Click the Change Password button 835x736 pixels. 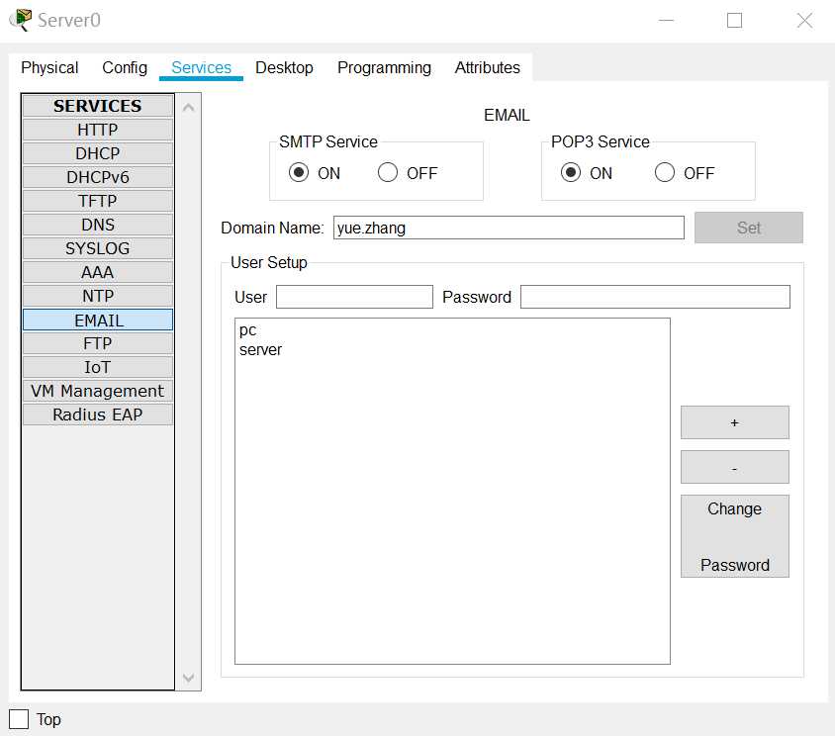[x=734, y=536]
